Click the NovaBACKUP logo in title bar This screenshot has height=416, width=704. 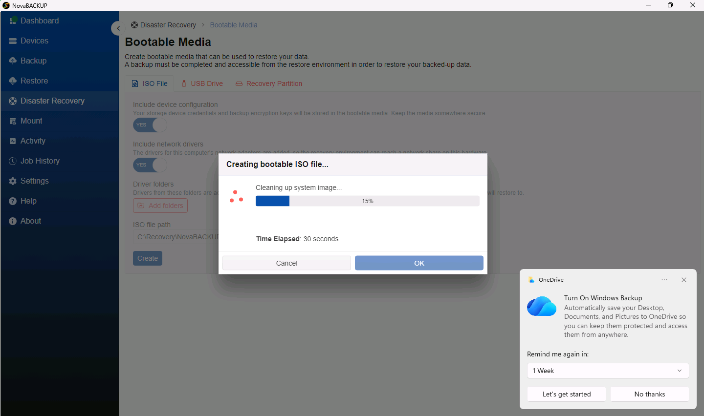click(6, 5)
